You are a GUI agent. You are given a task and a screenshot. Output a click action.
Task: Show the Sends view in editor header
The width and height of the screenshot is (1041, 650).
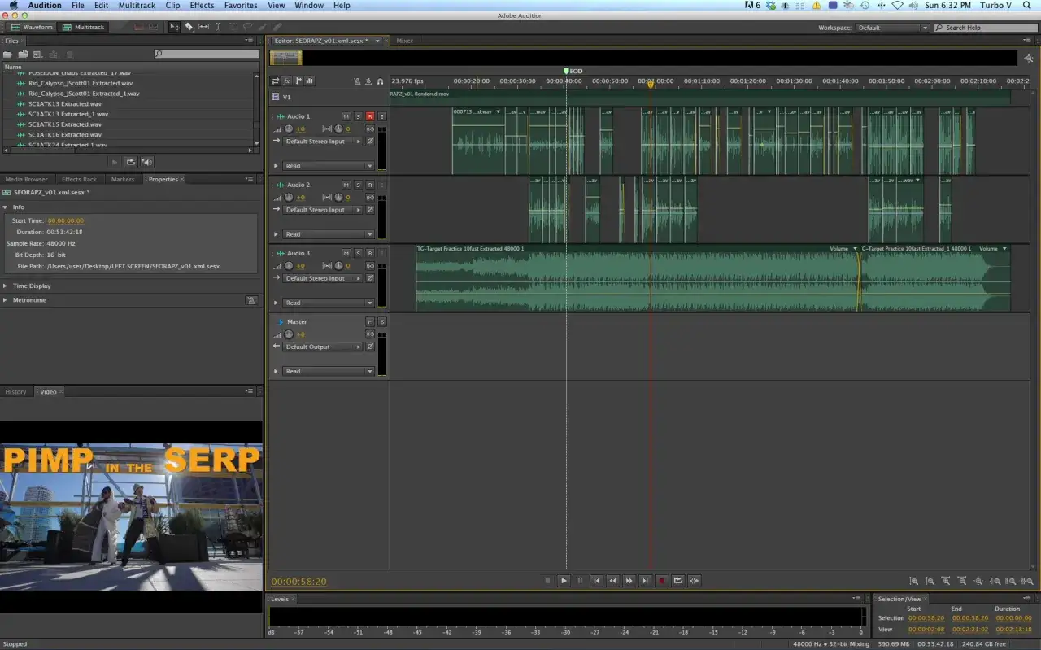(298, 81)
